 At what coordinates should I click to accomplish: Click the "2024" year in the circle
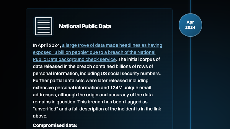(x=190, y=28)
